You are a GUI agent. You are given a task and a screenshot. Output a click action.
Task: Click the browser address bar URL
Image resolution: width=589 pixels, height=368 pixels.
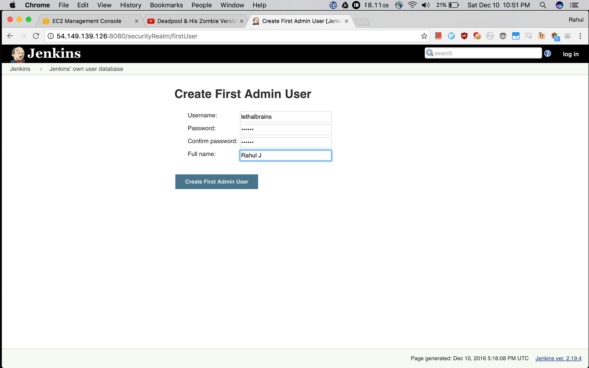(x=127, y=36)
